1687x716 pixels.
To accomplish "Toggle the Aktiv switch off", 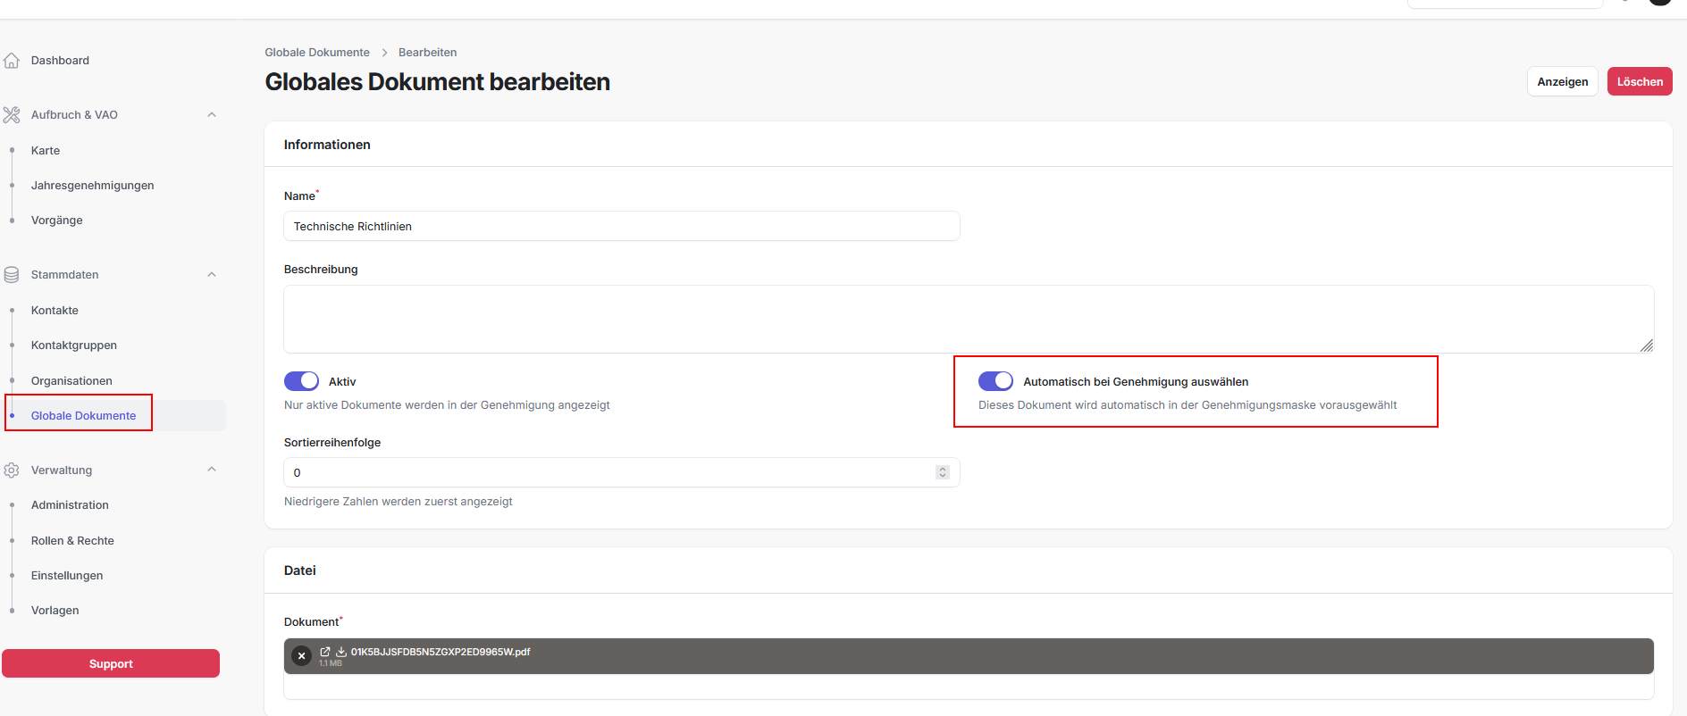I will pos(301,381).
